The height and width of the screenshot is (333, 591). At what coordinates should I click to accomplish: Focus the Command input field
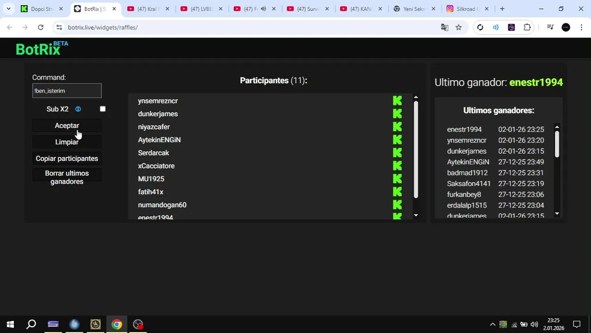click(x=67, y=91)
